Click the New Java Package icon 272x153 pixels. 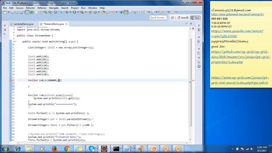pos(91,12)
